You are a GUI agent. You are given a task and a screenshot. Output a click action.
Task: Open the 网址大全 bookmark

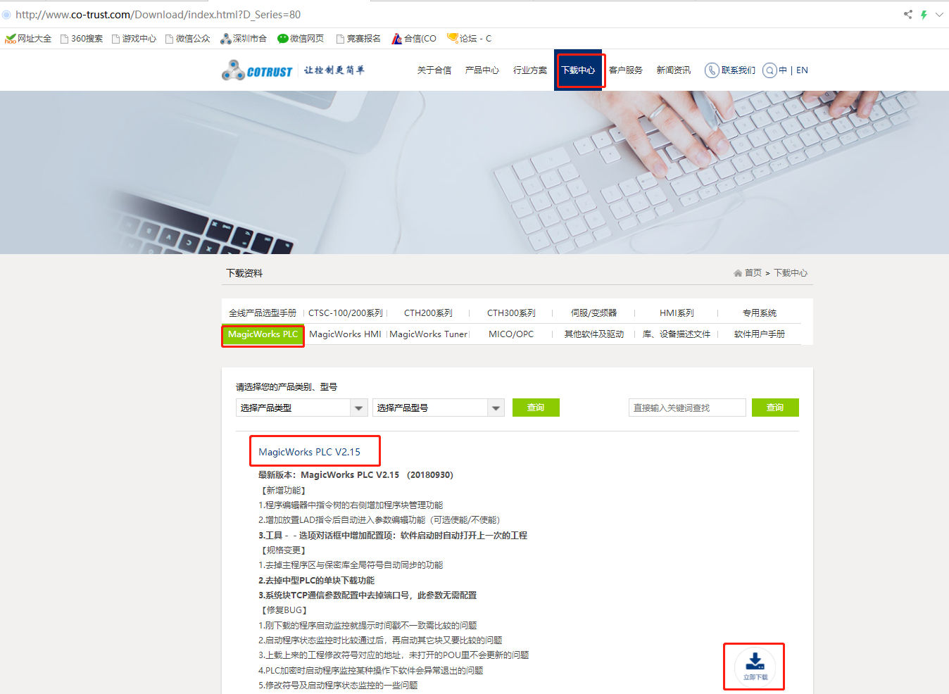pos(28,39)
